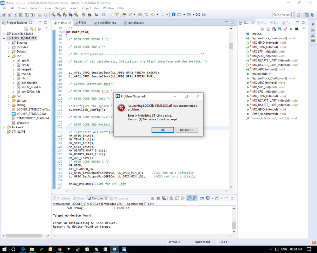The width and height of the screenshot is (317, 253).
Task: Show error details with Details >> button
Action: click(x=186, y=130)
